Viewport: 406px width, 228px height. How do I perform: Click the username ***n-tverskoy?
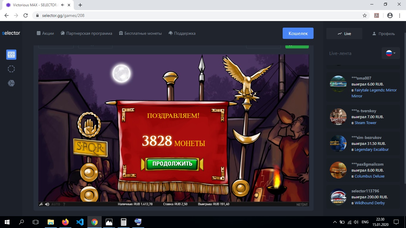click(x=364, y=111)
